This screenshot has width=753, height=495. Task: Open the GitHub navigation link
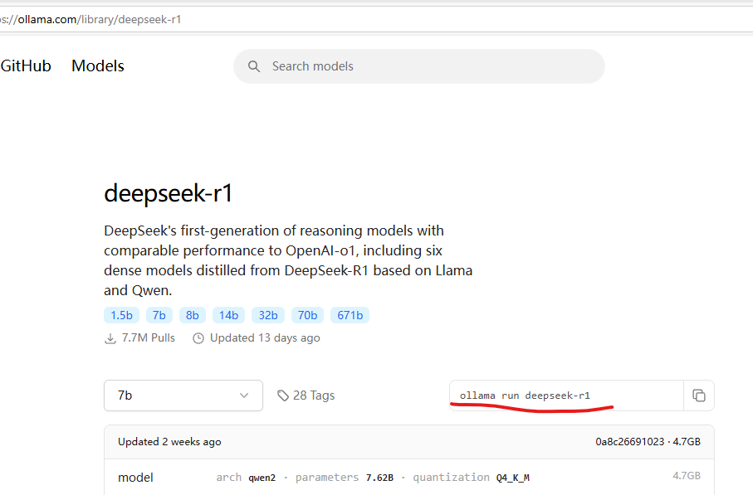(26, 66)
